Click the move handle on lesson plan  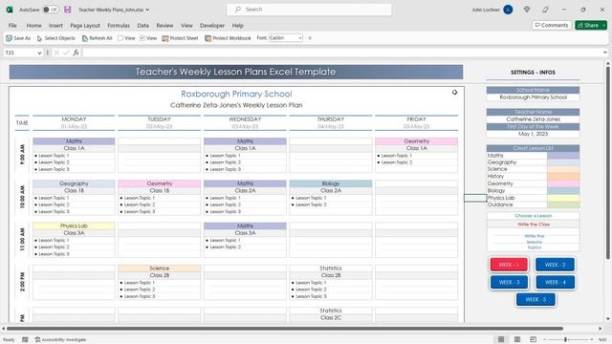point(455,93)
